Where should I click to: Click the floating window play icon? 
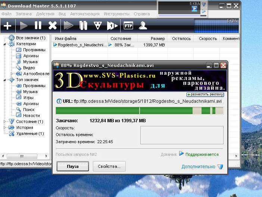[194, 9]
